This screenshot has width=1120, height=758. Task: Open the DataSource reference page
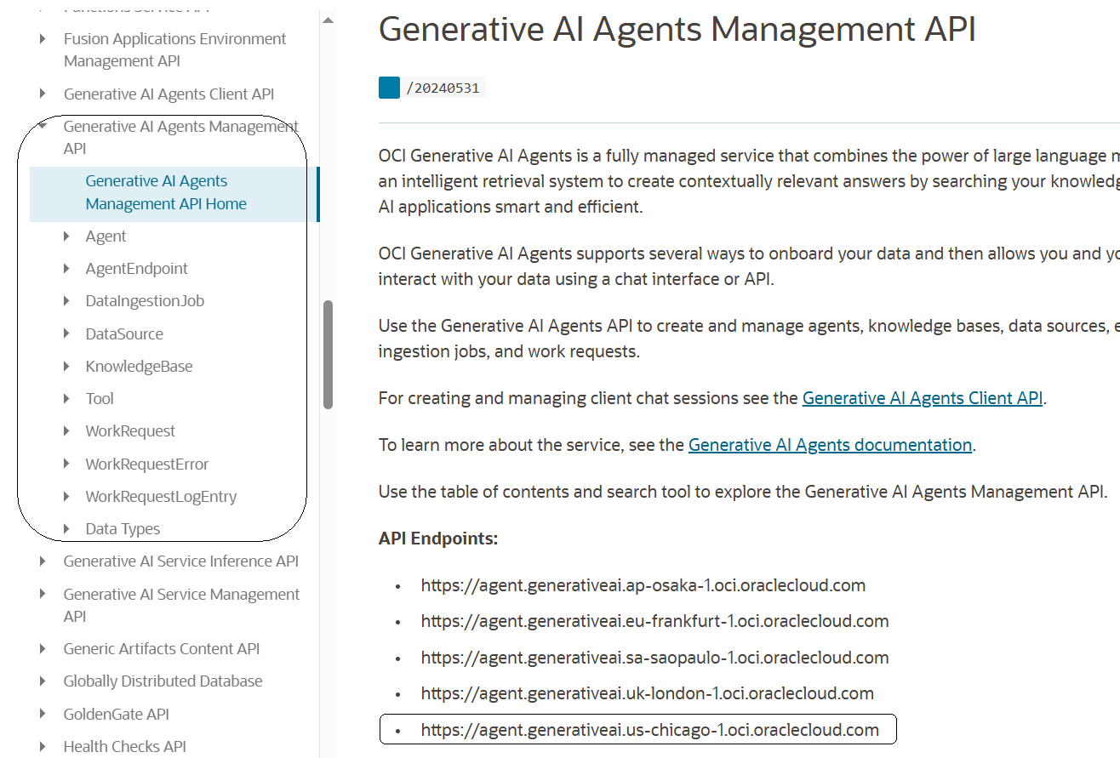click(x=124, y=334)
